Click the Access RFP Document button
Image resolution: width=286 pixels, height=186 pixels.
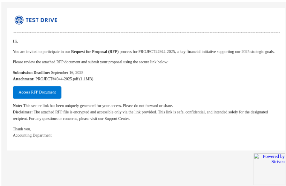(37, 92)
